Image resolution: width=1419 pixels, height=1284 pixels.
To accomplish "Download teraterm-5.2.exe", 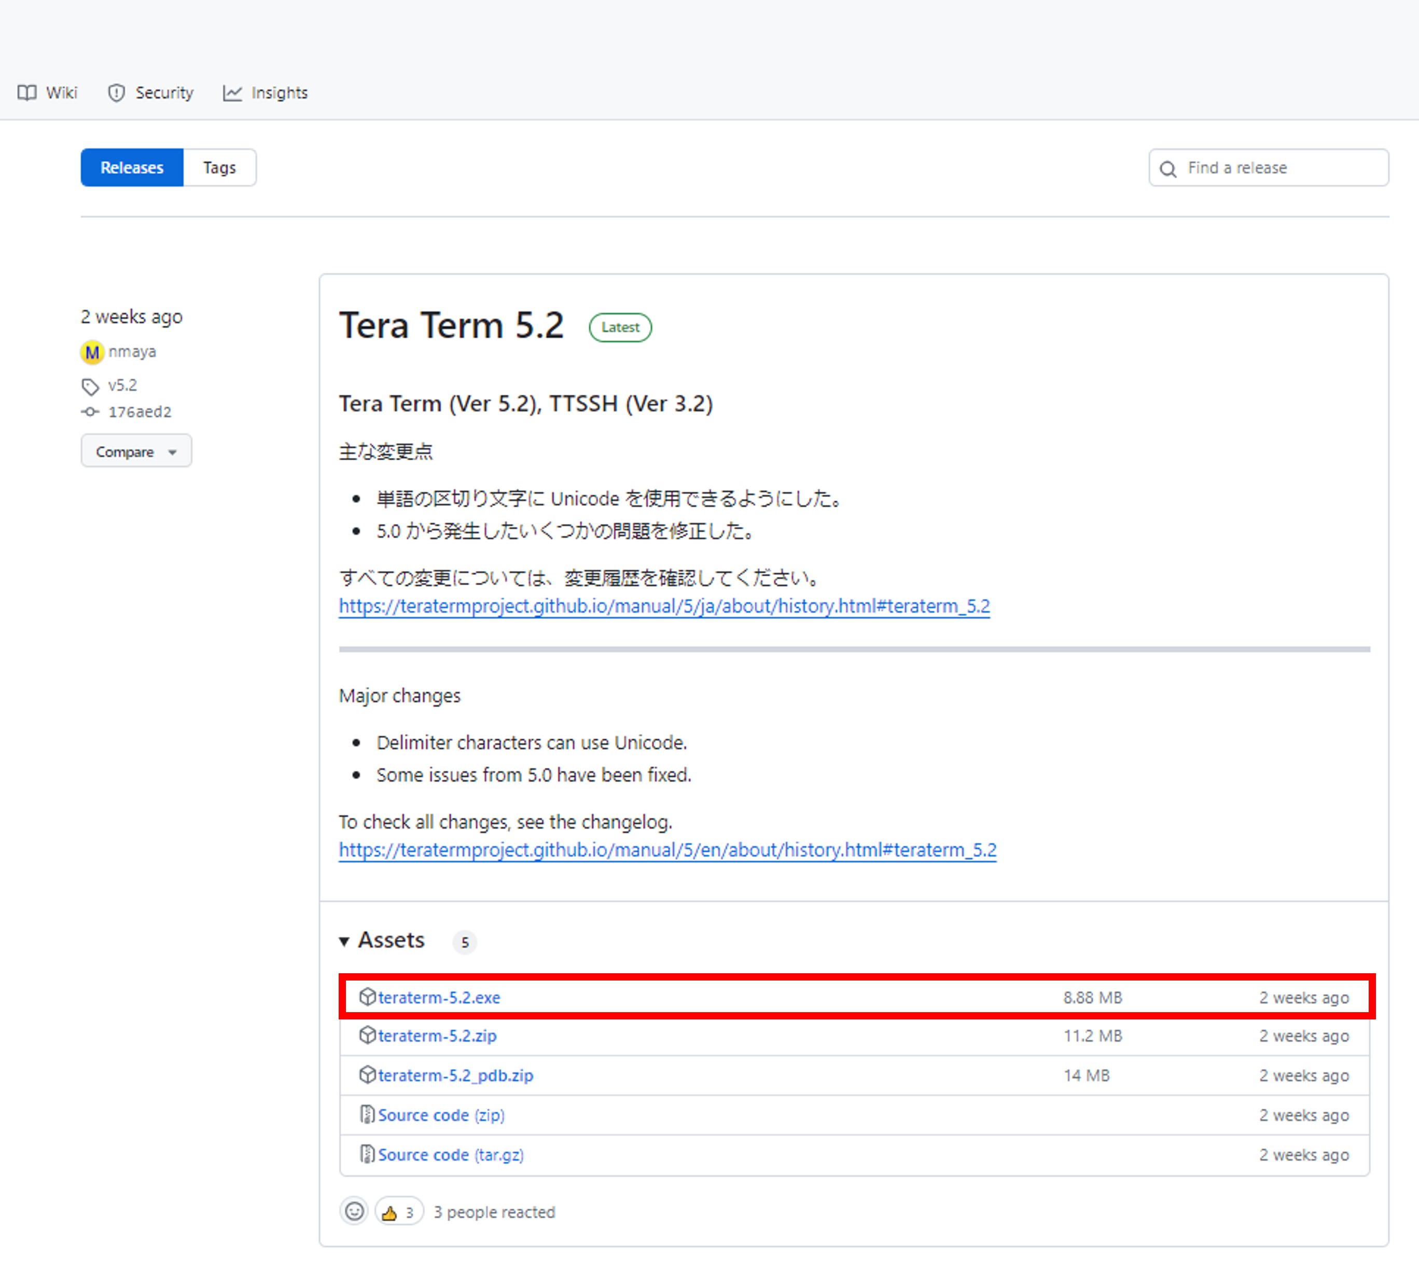I will click(x=439, y=998).
